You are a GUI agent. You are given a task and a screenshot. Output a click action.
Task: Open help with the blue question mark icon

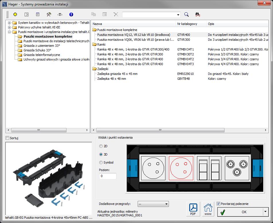point(71,14)
